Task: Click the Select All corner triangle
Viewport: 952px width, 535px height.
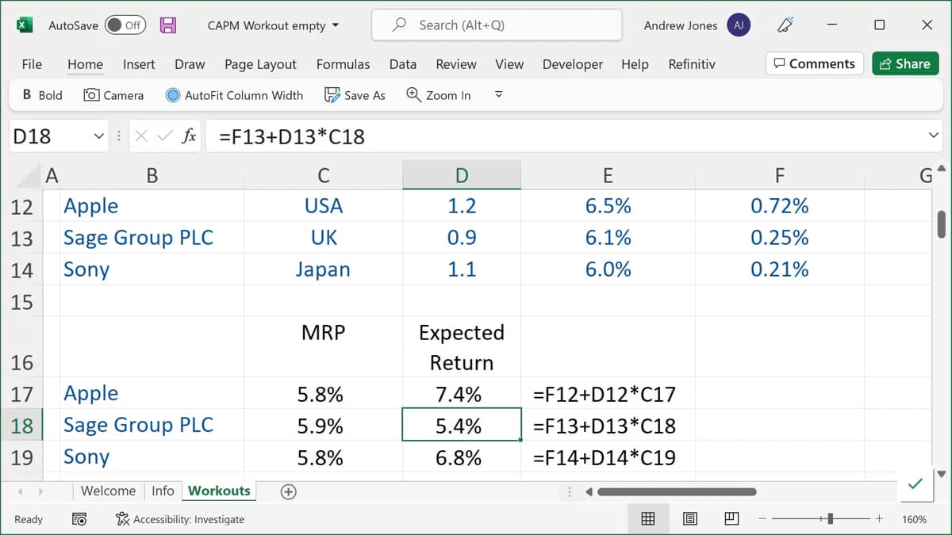Action: tap(29, 175)
